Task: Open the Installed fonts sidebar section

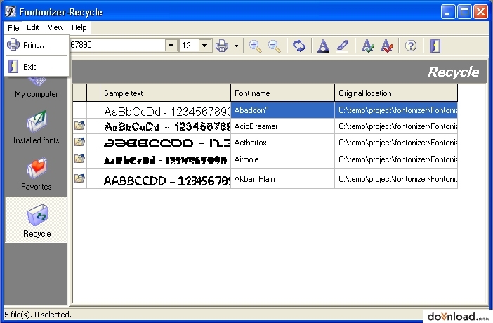Action: (37, 127)
